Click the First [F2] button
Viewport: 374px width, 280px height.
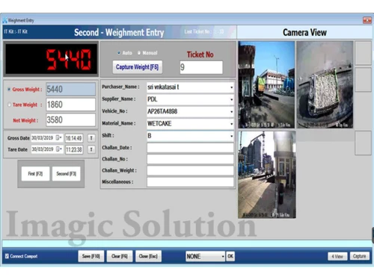point(35,173)
